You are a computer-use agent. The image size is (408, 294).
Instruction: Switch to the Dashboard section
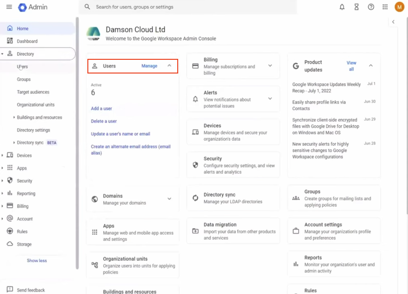(26, 41)
